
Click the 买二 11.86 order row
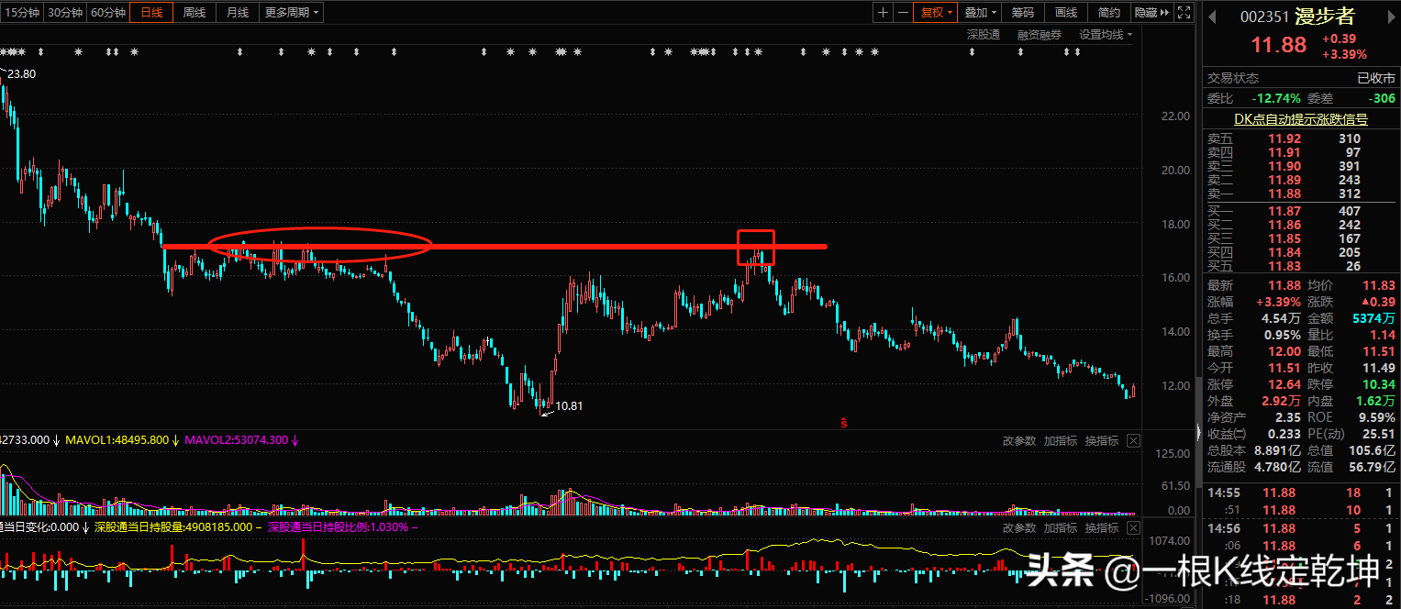[1300, 225]
